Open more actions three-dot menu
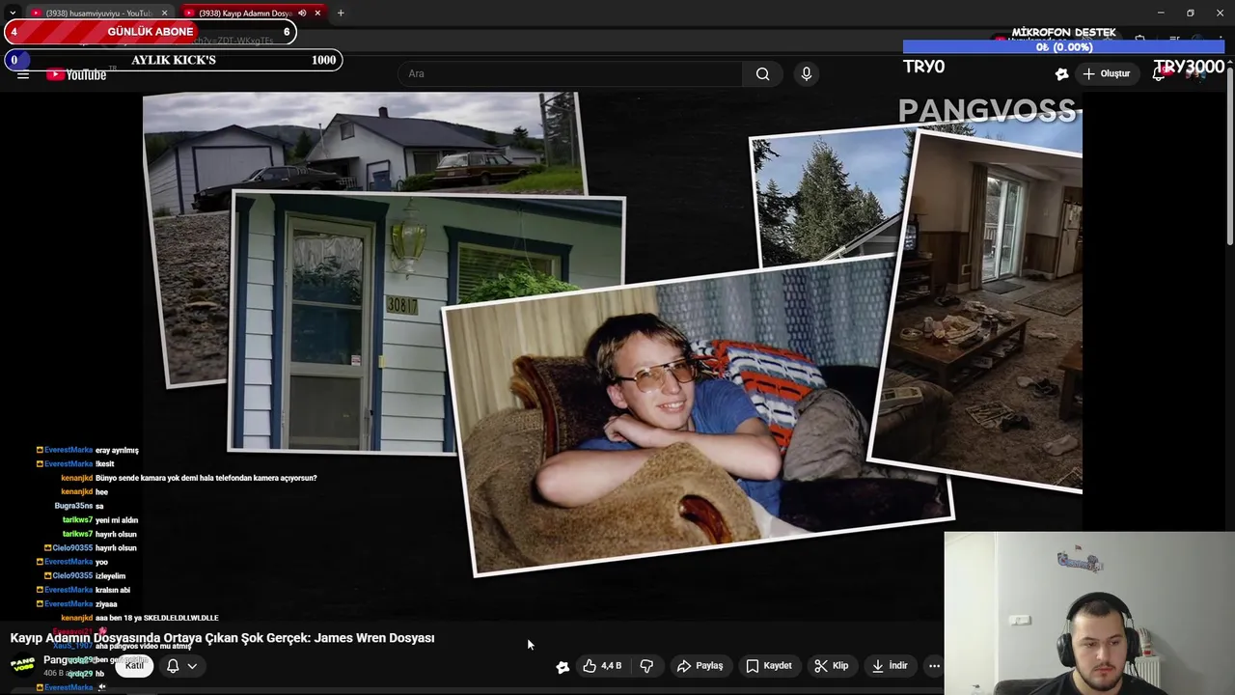 point(934,666)
